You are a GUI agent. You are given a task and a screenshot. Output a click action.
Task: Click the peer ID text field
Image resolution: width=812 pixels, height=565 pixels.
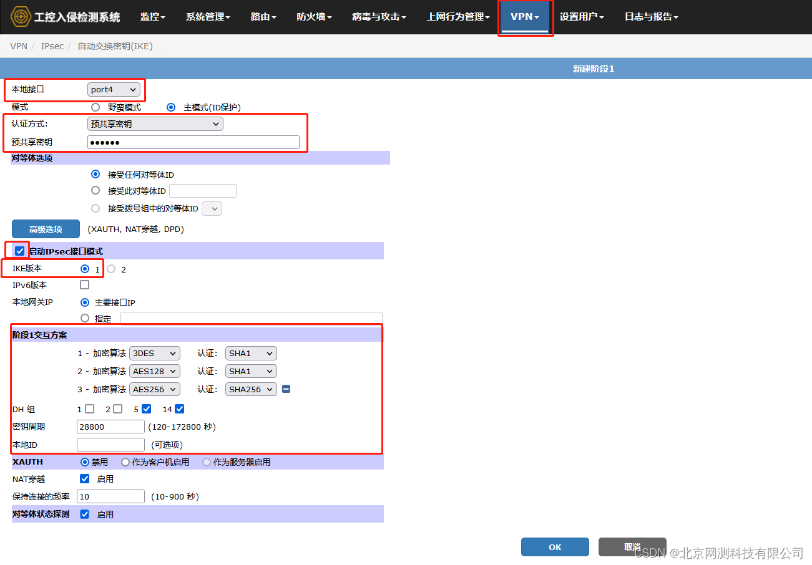tap(203, 191)
